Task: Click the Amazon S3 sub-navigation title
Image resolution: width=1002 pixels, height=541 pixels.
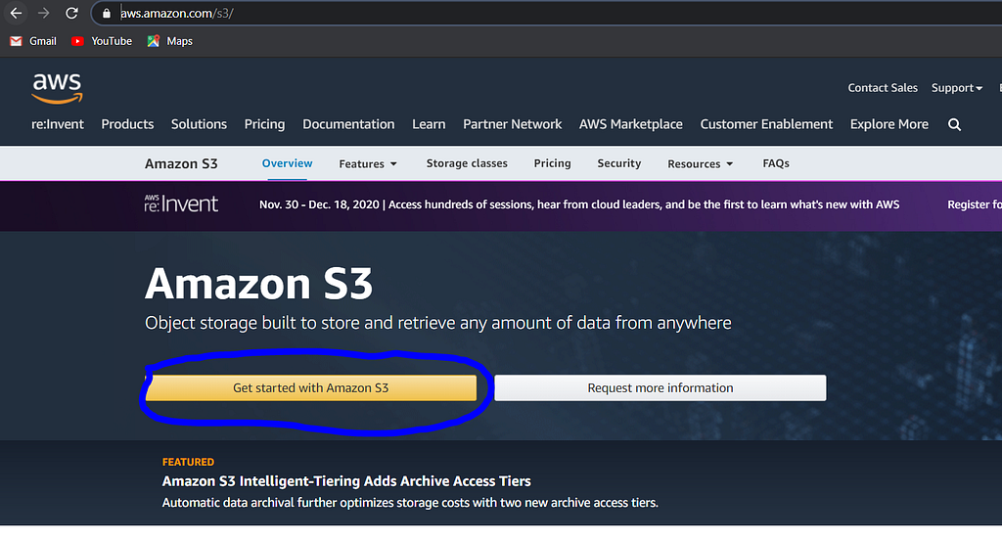Action: [x=181, y=163]
